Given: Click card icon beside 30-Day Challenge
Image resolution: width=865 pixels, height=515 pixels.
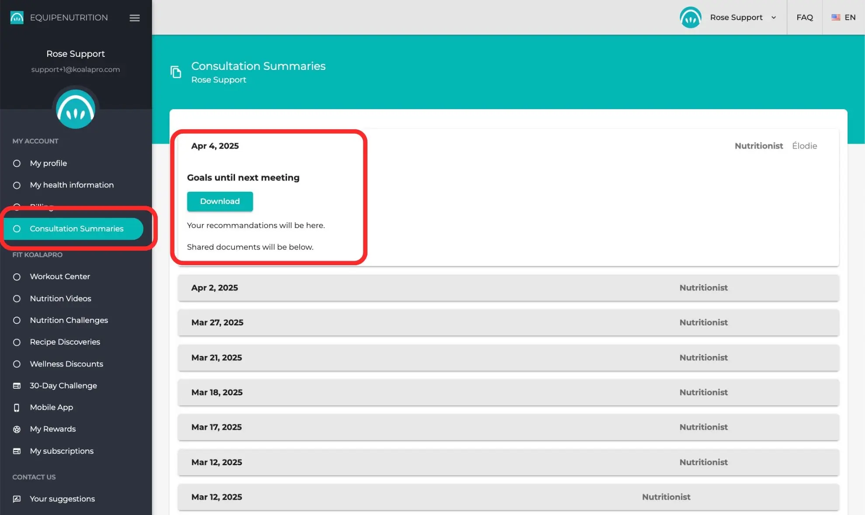Looking at the screenshot, I should tap(17, 386).
